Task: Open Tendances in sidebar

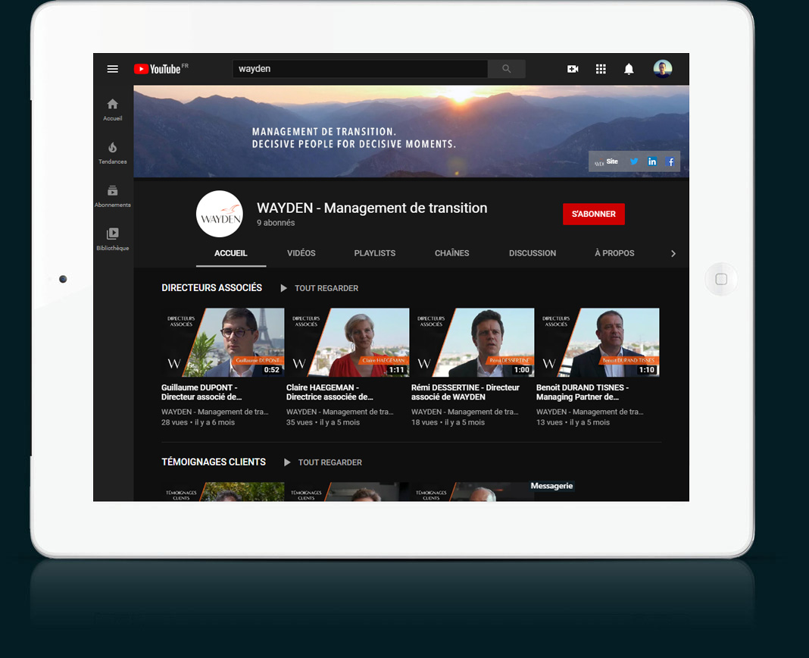Action: tap(113, 152)
